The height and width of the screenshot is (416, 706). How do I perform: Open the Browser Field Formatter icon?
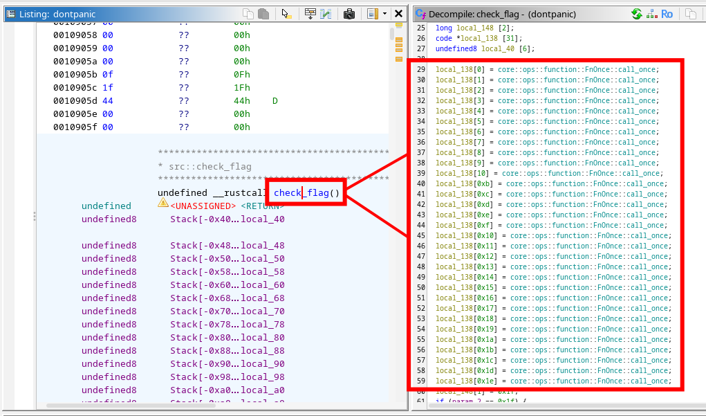[x=310, y=14]
